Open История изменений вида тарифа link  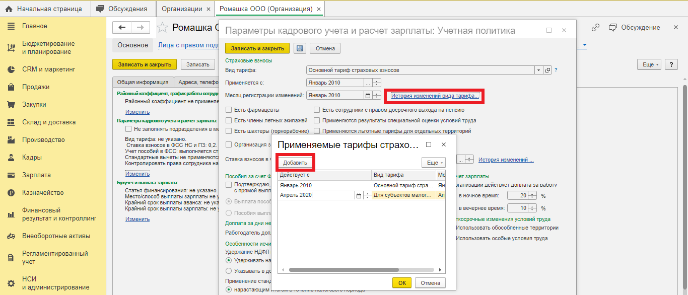coord(435,95)
